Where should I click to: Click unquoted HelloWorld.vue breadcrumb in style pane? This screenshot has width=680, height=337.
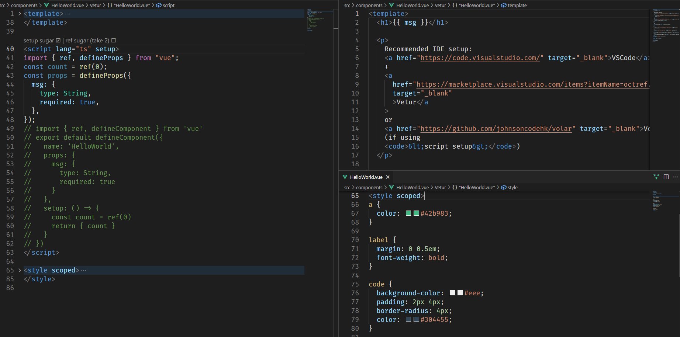click(x=413, y=187)
